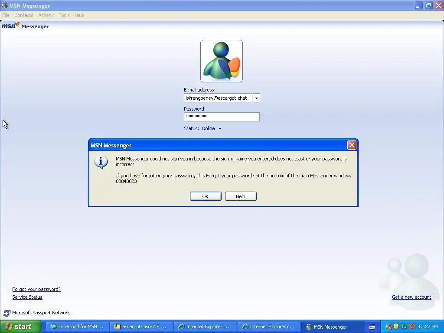Switch to Download for MSN taskbar window
Screen dimensions: 444x333
[77, 327]
